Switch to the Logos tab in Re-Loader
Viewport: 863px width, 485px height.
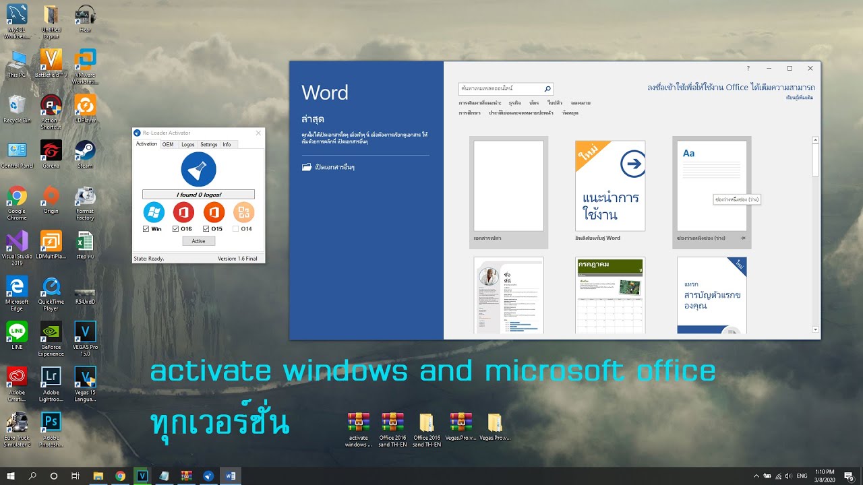tap(188, 144)
